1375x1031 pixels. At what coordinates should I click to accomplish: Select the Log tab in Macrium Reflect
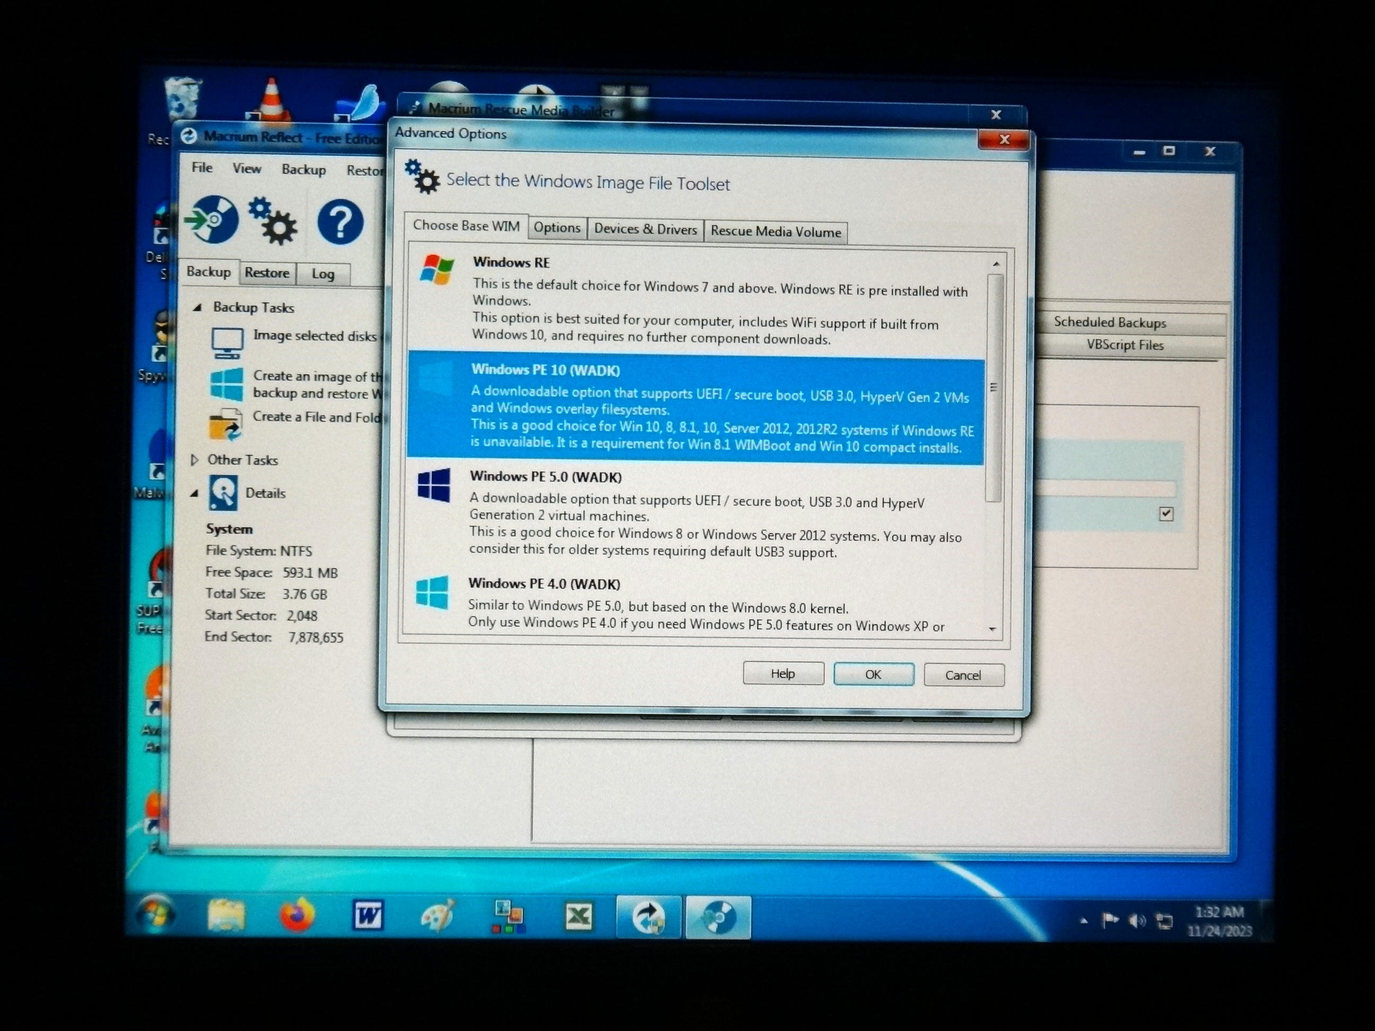(x=323, y=274)
